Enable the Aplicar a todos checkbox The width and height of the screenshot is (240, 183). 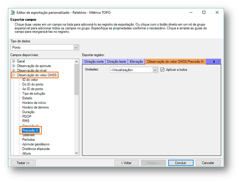pyautogui.click(x=163, y=70)
